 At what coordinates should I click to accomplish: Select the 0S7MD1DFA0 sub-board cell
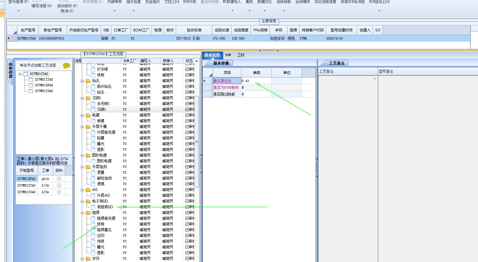click(27, 179)
